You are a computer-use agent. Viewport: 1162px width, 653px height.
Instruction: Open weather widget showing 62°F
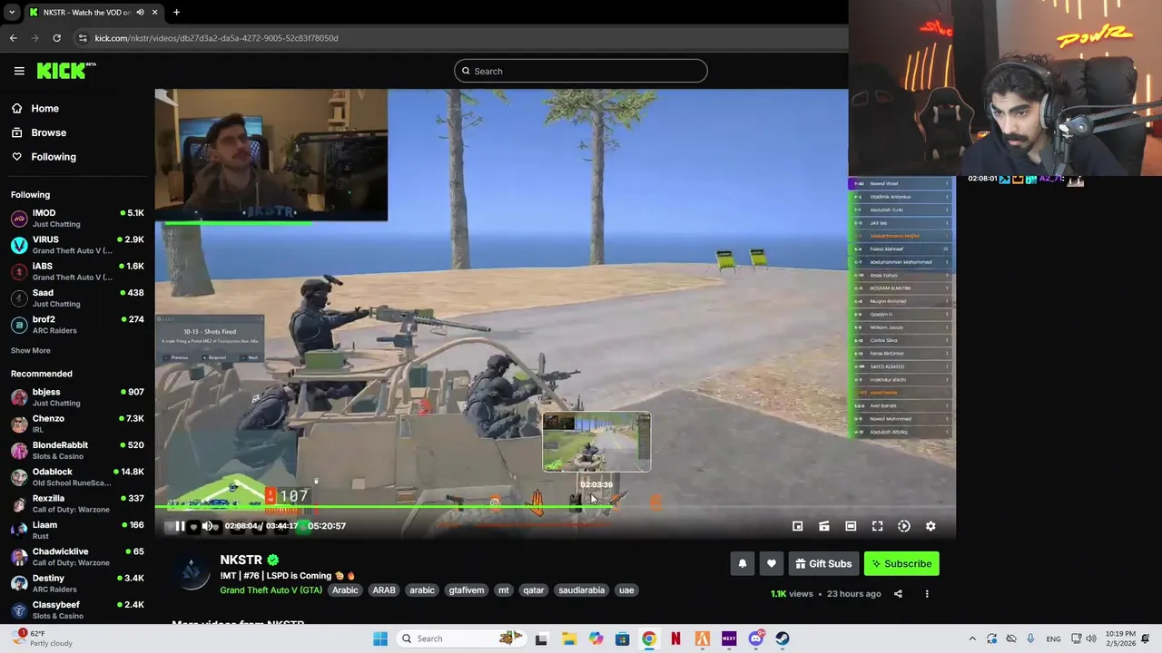[x=44, y=638]
